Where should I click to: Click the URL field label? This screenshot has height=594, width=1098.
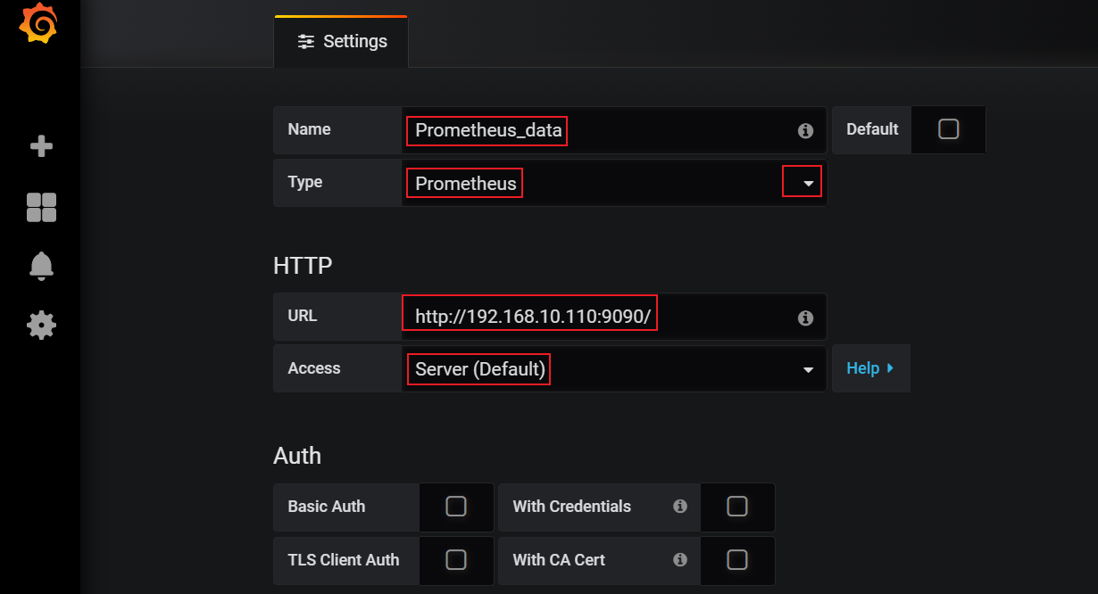tap(303, 316)
